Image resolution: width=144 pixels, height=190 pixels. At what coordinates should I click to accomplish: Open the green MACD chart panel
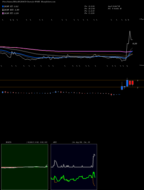pyautogui.click(x=24, y=167)
